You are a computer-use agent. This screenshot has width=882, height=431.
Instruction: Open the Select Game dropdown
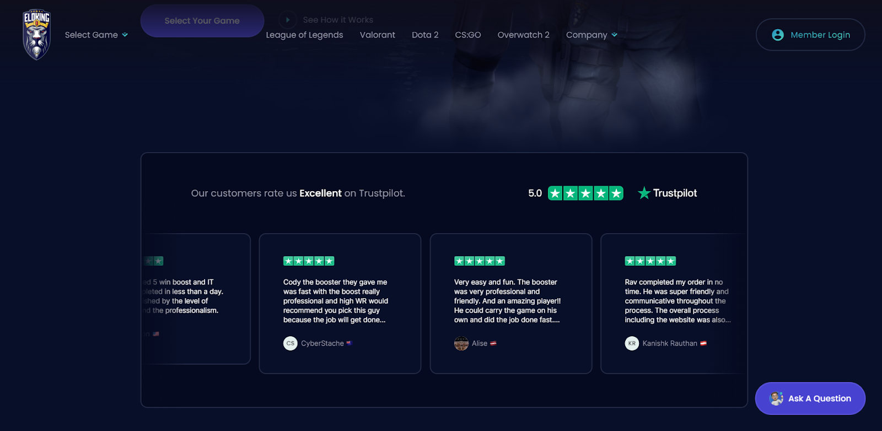point(96,35)
